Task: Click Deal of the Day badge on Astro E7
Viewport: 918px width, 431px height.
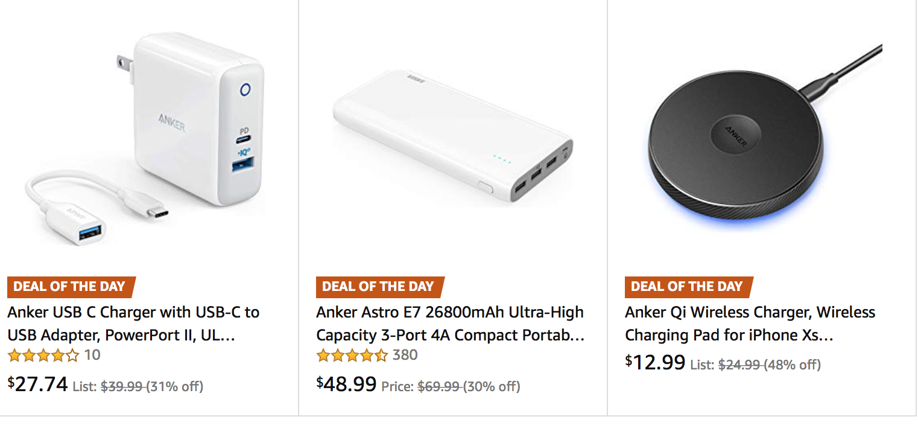Action: (378, 287)
